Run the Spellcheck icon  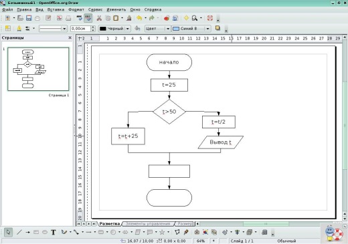pyautogui.click(x=79, y=18)
